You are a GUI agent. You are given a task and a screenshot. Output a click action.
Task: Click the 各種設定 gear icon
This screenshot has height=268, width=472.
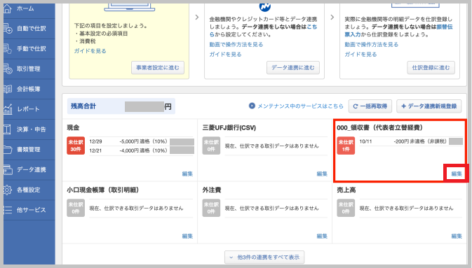(x=8, y=190)
